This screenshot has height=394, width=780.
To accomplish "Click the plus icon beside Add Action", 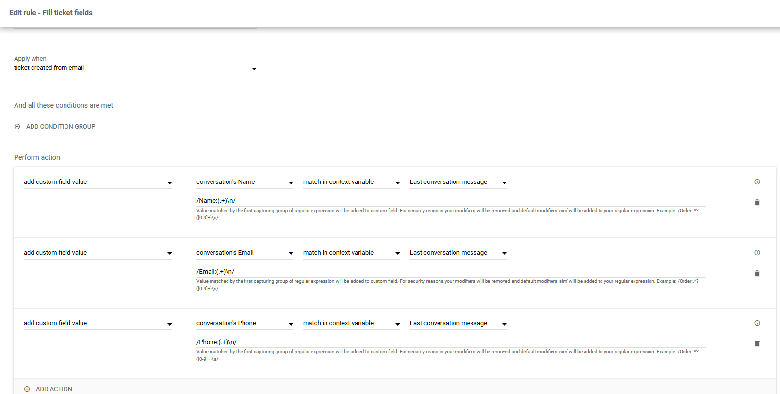I will tap(27, 389).
